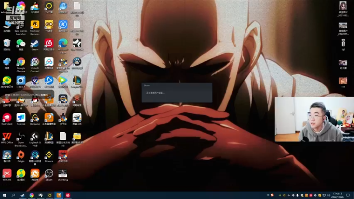Open the 111 image file on desktop
Image resolution: width=354 pixels, height=199 pixels.
[x=343, y=82]
